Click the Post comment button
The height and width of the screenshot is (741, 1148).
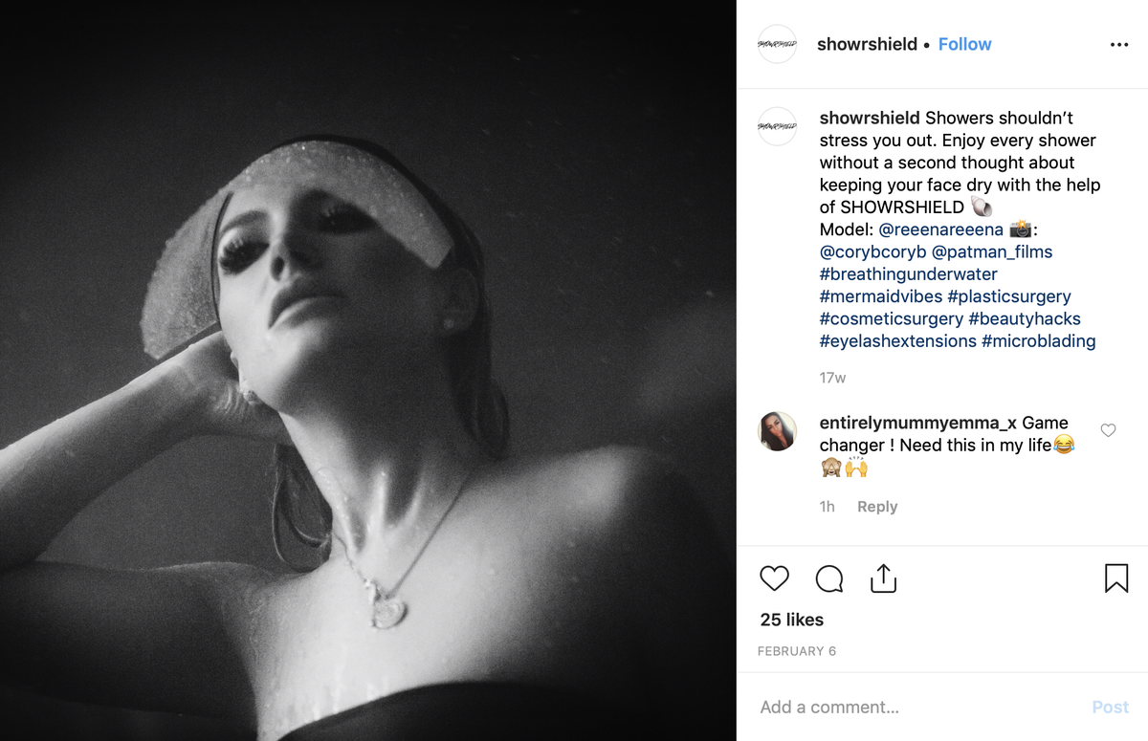(x=1111, y=708)
